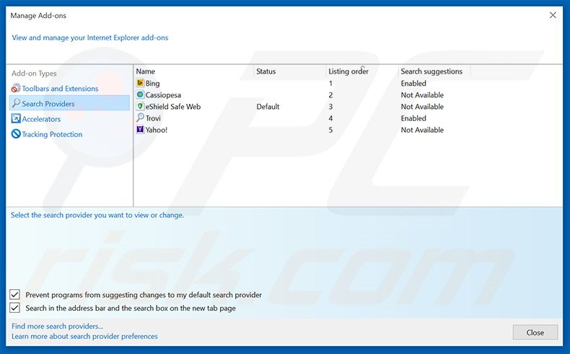Click the Toolbars and Extensions gear icon

tap(16, 89)
